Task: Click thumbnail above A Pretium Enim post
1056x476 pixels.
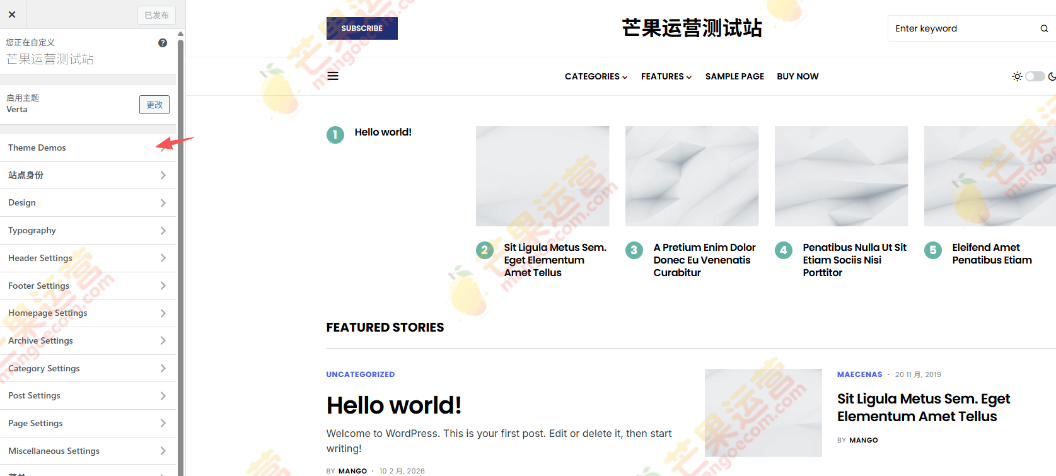Action: coord(692,176)
